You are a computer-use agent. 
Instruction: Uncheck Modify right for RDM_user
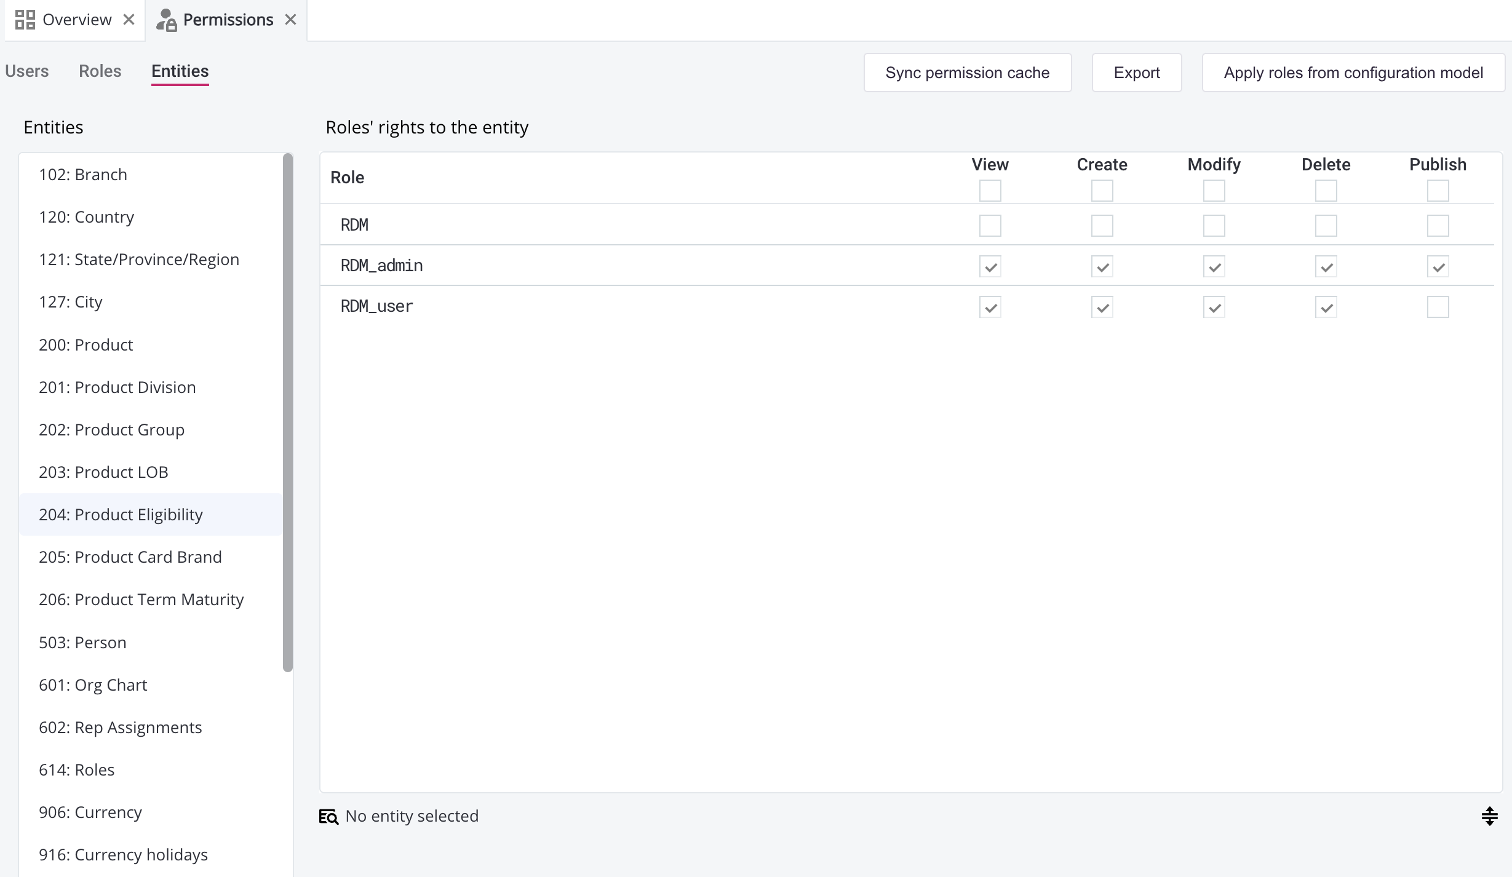click(x=1214, y=307)
